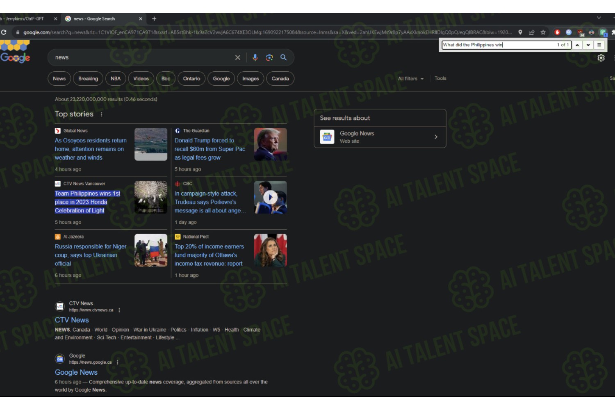The height and width of the screenshot is (410, 615).
Task: Bookmark this page with the star icon
Action: click(543, 32)
